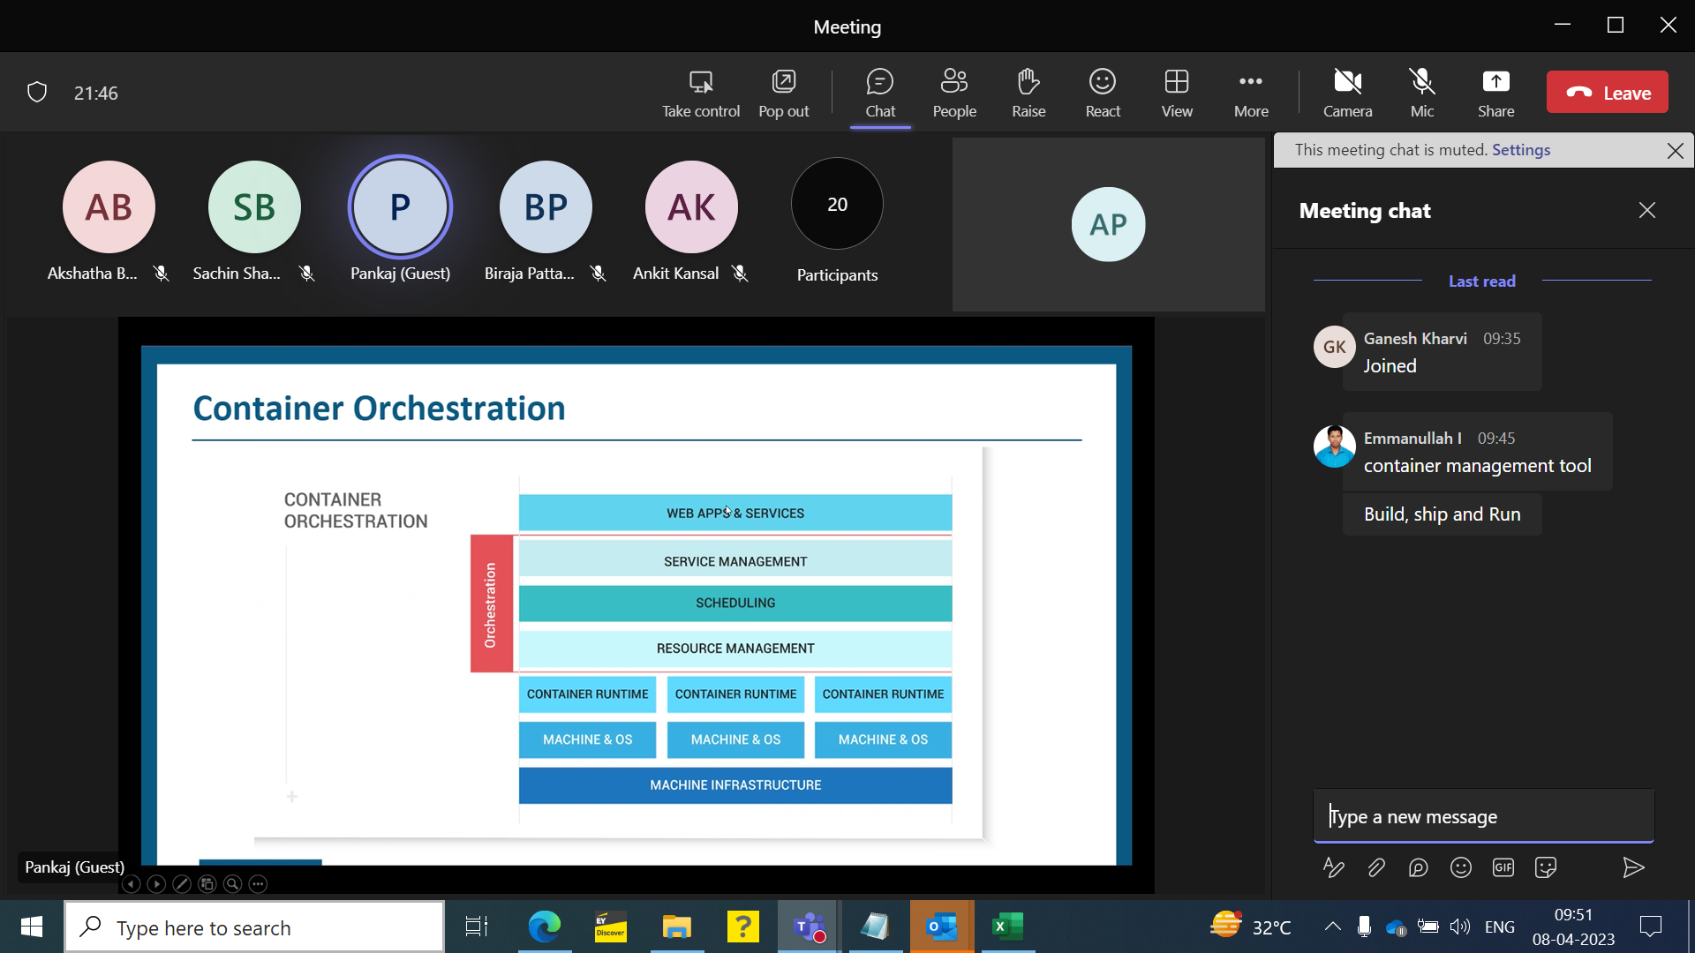Show the People list
1695x953 pixels.
coord(954,93)
